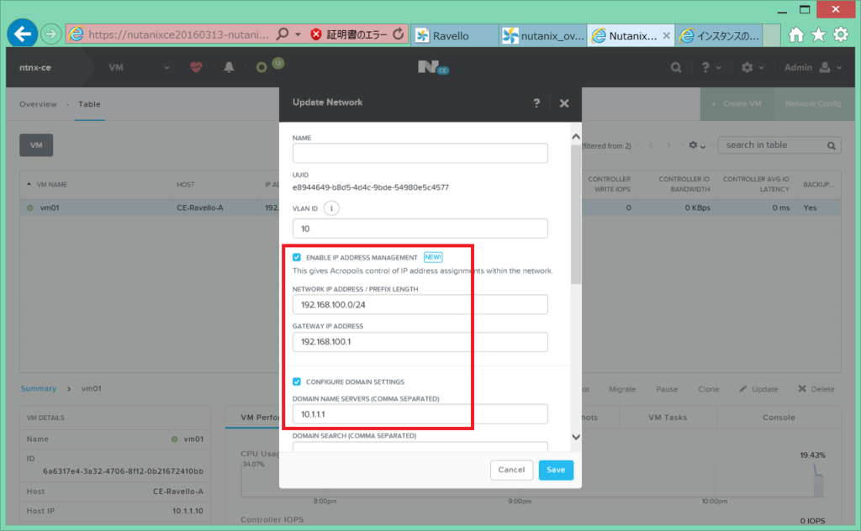
Task: Close the Nutanix browser tab
Action: (x=666, y=35)
